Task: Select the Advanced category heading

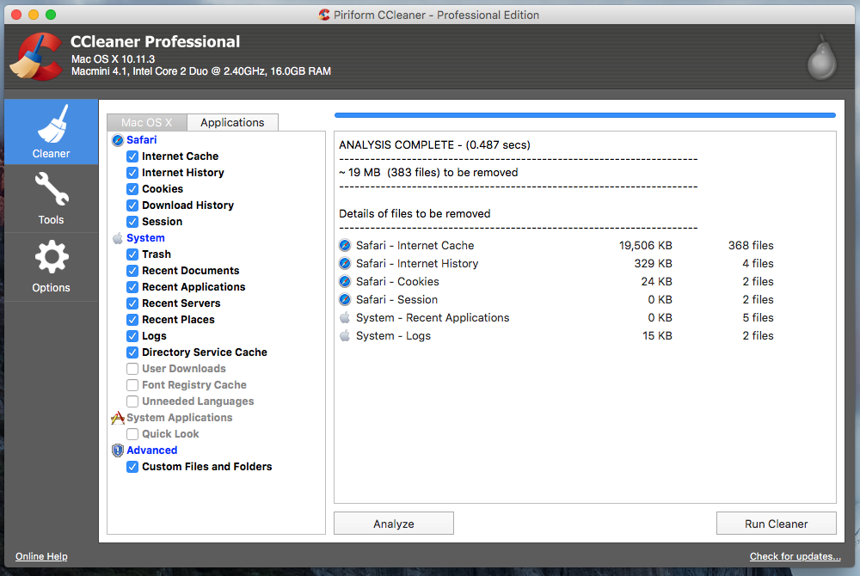Action: pyautogui.click(x=152, y=450)
